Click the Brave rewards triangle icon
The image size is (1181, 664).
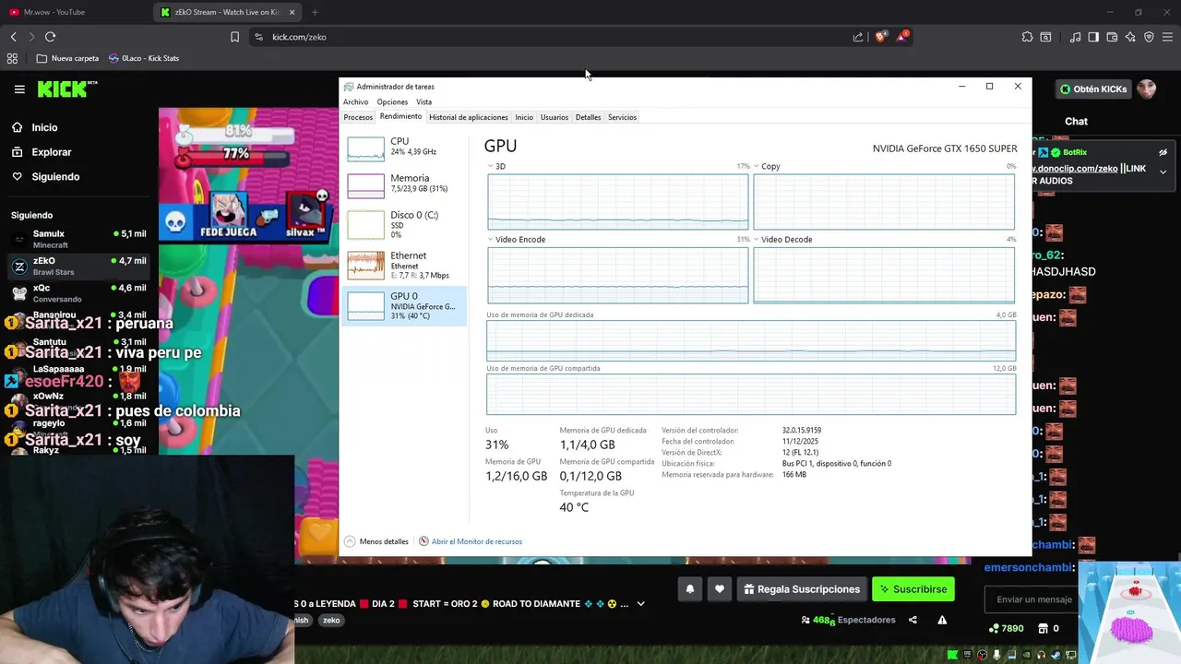(901, 37)
